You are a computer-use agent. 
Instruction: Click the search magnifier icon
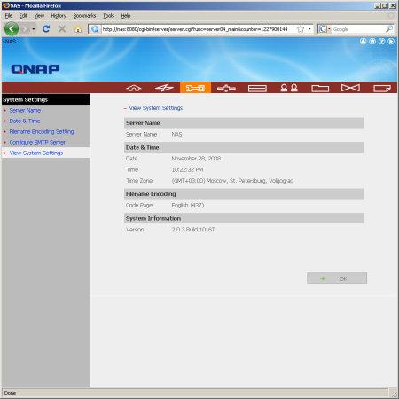(389, 29)
